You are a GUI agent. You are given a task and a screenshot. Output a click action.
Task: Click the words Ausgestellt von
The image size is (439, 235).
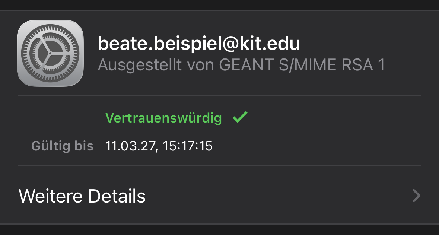pos(156,65)
